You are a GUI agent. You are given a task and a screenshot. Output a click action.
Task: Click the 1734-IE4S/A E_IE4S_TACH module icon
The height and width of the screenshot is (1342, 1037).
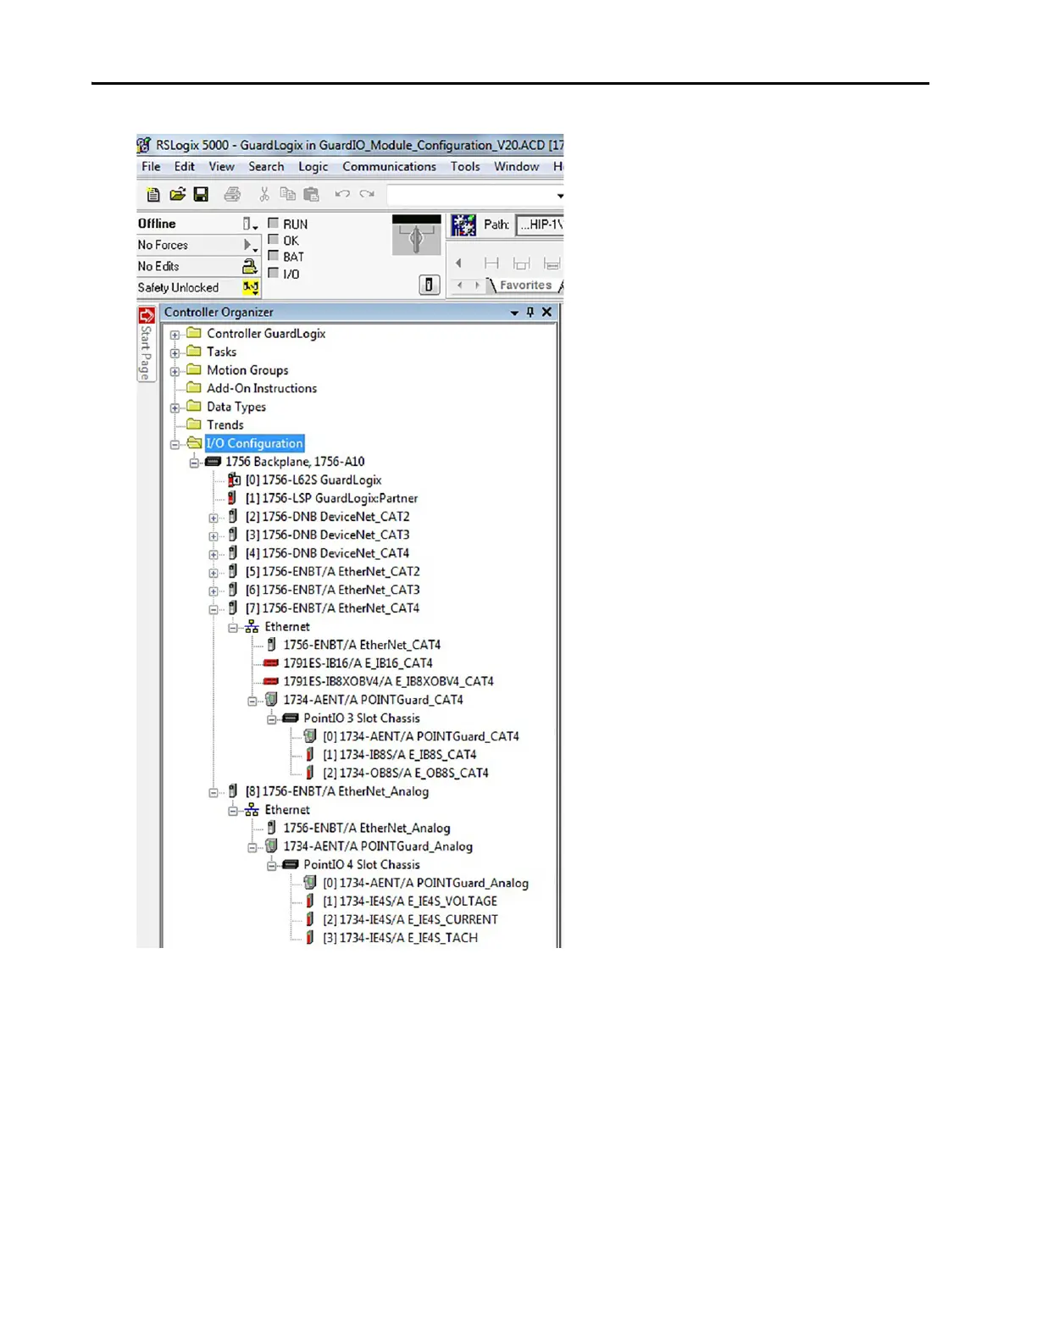coord(310,938)
